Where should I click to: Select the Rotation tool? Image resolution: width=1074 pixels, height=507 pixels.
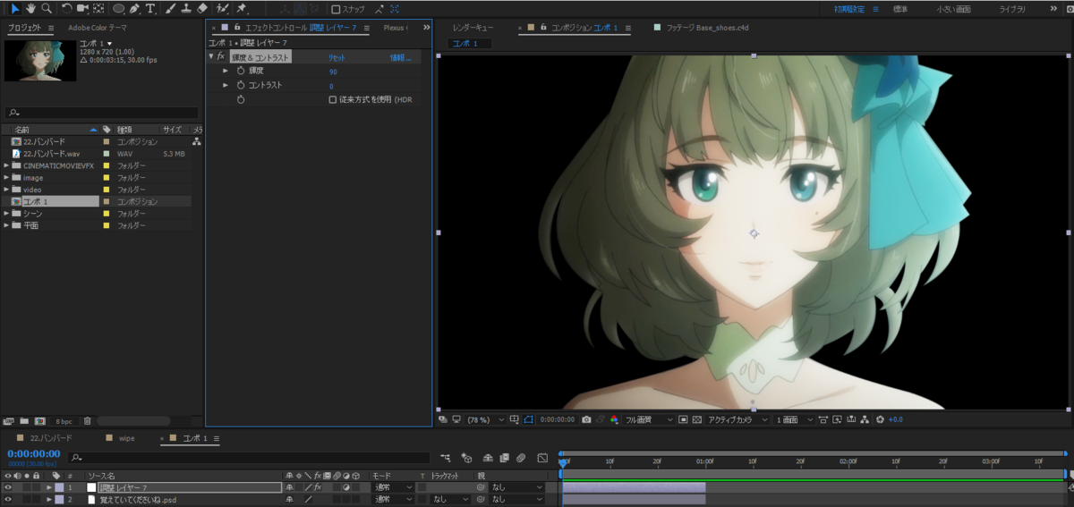coord(66,8)
